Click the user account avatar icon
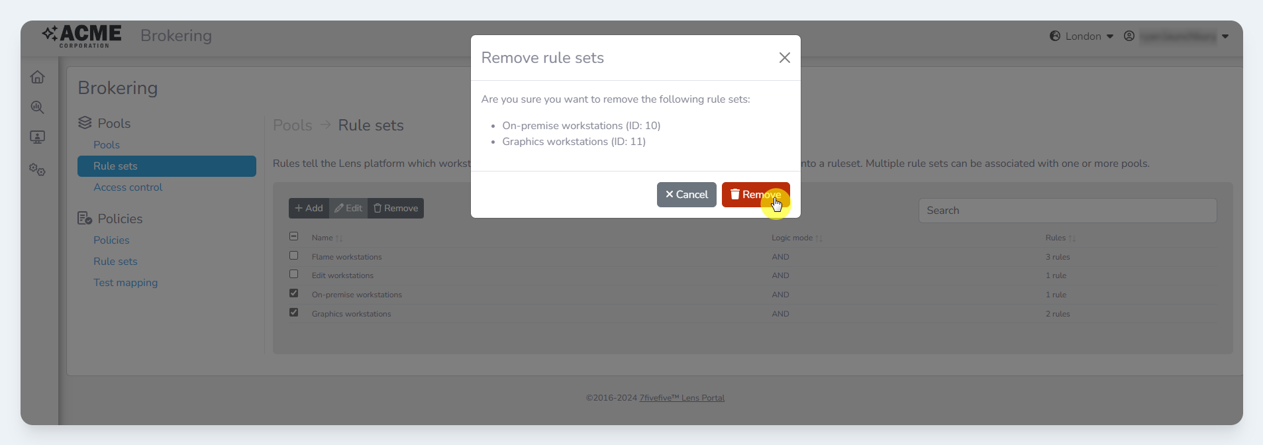 coord(1129,36)
